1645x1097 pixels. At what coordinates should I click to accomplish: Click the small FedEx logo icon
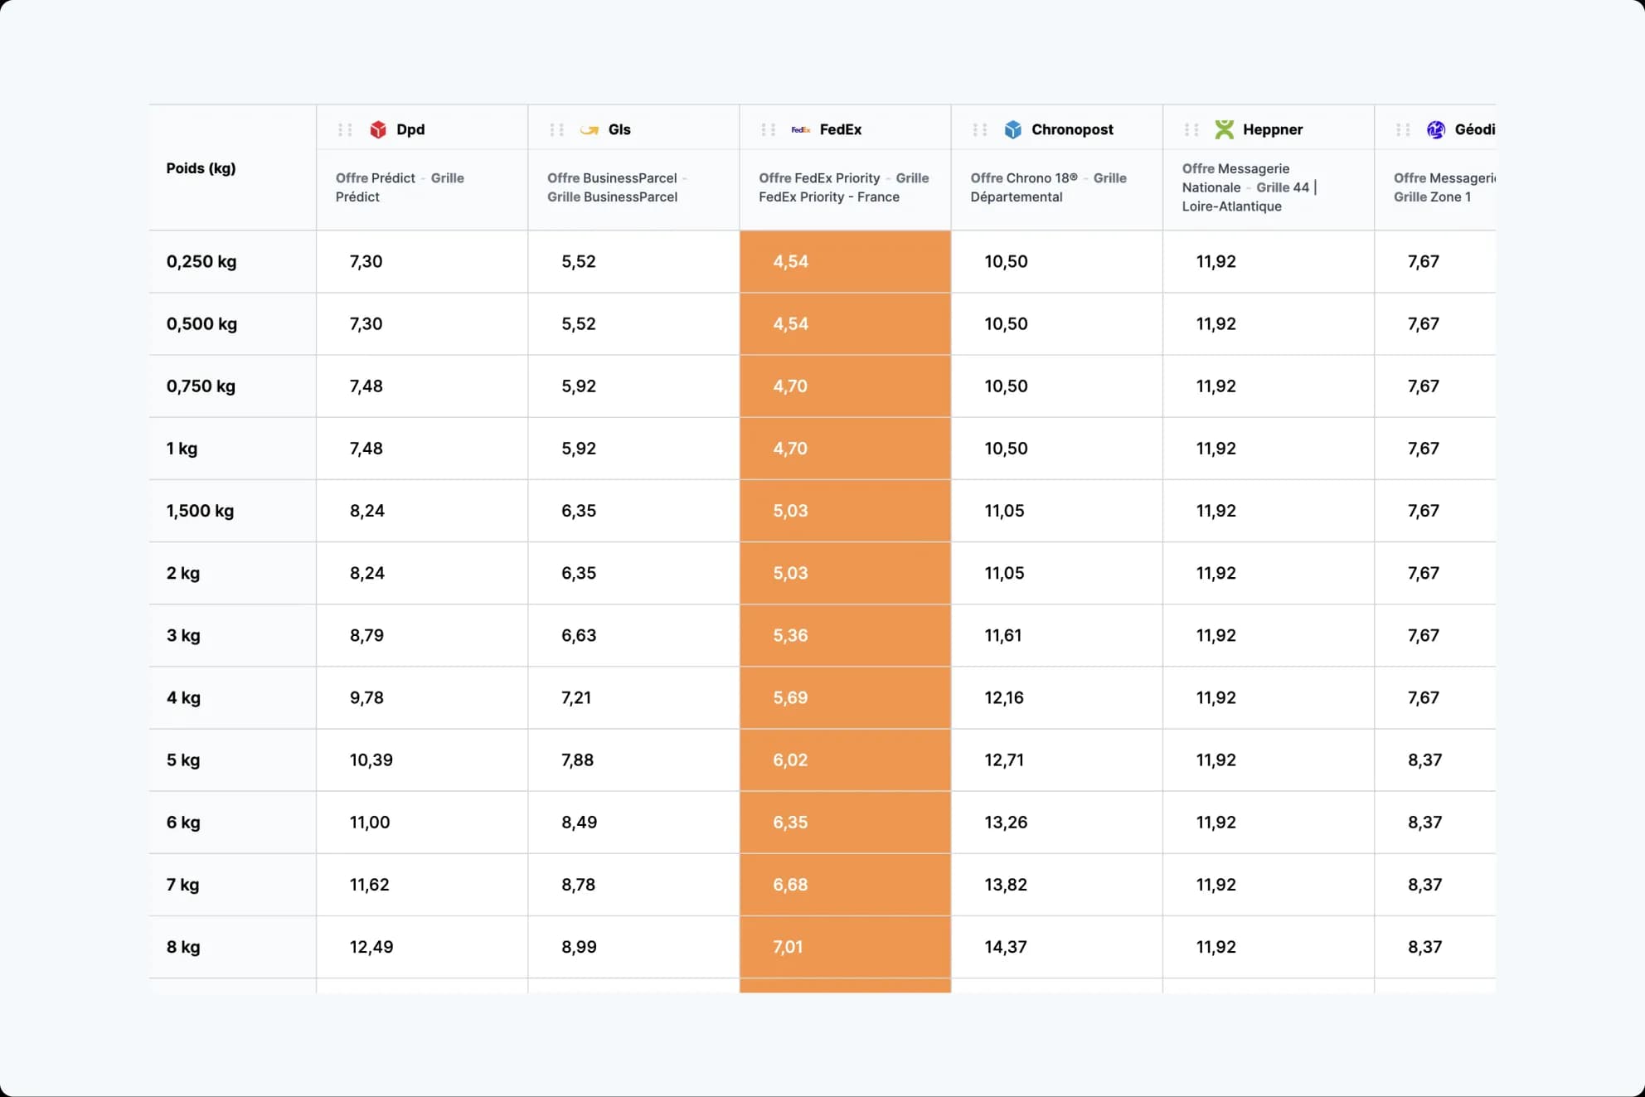[800, 129]
